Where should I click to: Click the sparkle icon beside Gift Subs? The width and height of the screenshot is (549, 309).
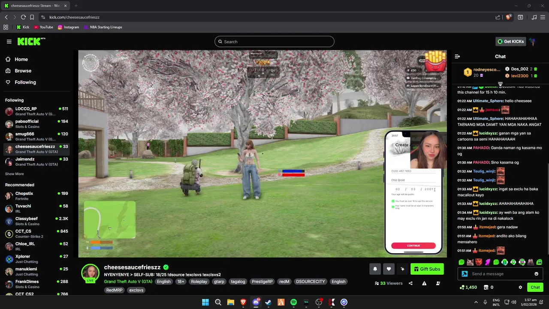click(x=402, y=269)
